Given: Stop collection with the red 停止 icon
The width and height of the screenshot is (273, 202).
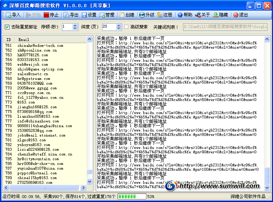Looking at the screenshot, I should tap(46, 15).
